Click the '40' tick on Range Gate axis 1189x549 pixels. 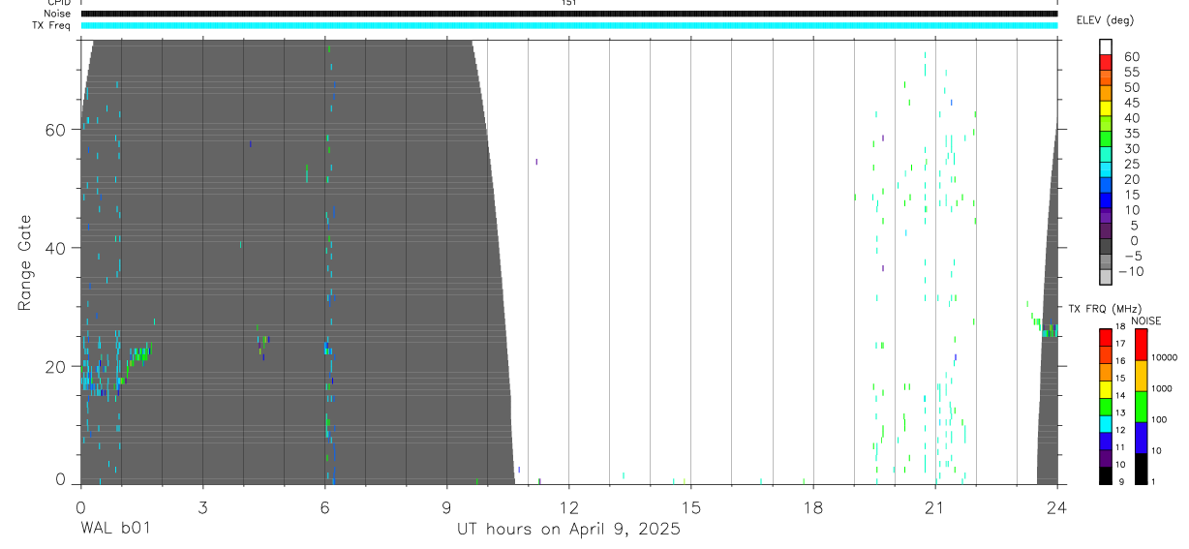coord(54,248)
